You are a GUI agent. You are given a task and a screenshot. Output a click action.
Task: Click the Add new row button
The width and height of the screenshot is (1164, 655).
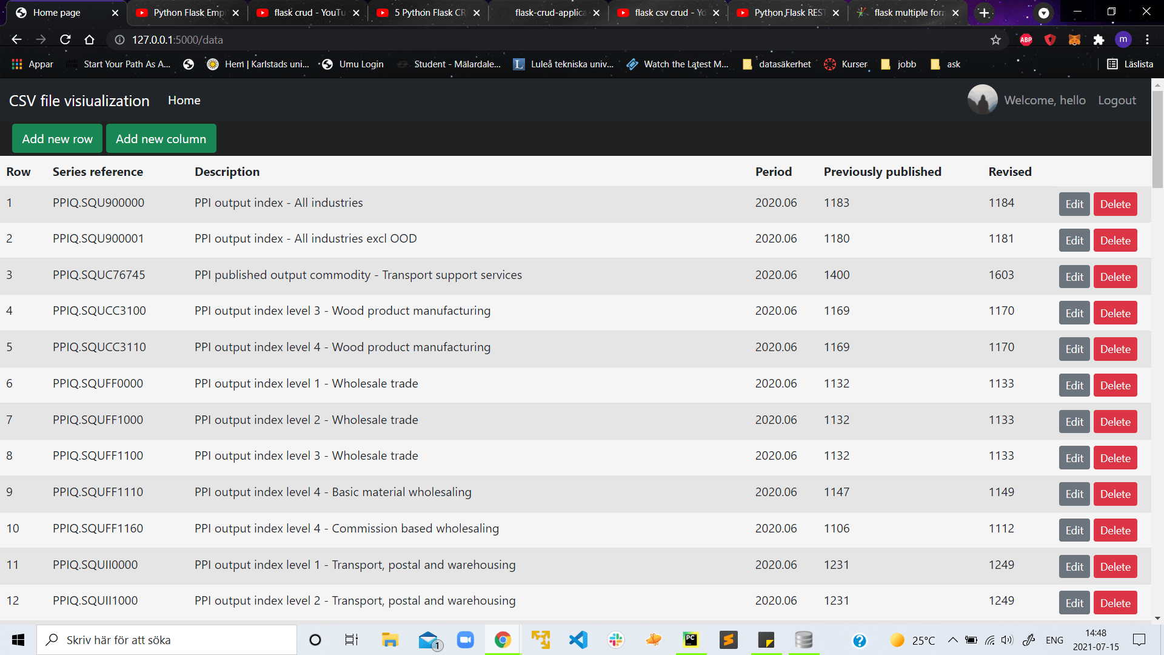tap(57, 139)
